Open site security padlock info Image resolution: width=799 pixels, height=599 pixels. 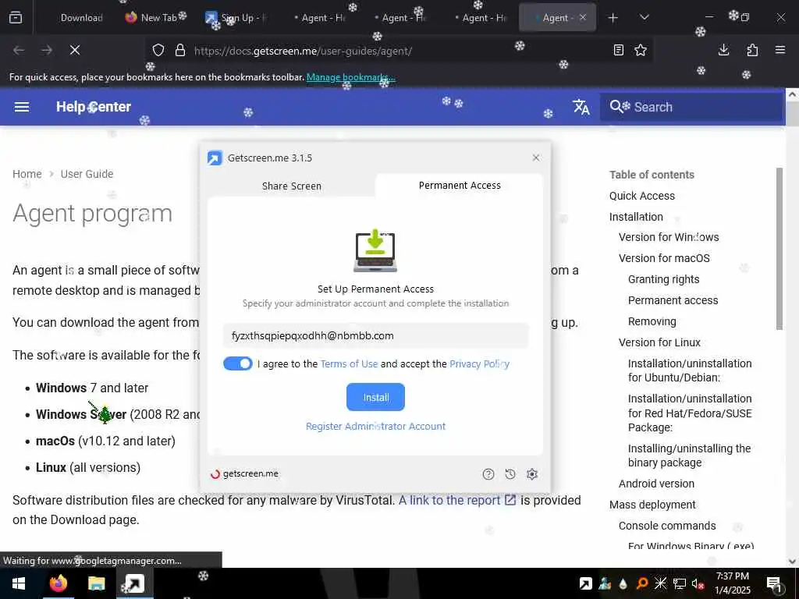tap(180, 51)
